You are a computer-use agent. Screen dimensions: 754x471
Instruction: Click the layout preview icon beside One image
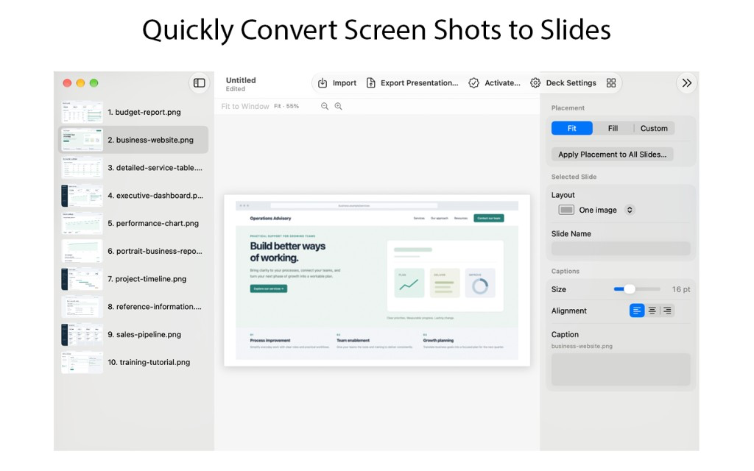coord(566,210)
